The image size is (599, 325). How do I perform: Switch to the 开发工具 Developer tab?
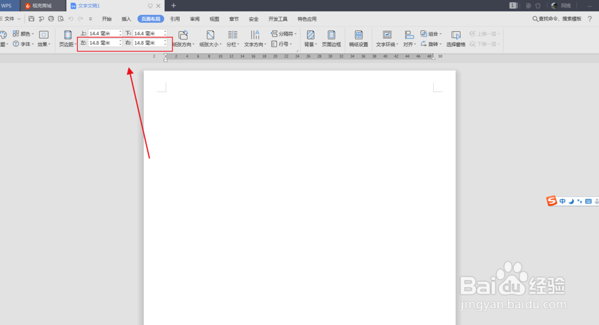pos(278,19)
